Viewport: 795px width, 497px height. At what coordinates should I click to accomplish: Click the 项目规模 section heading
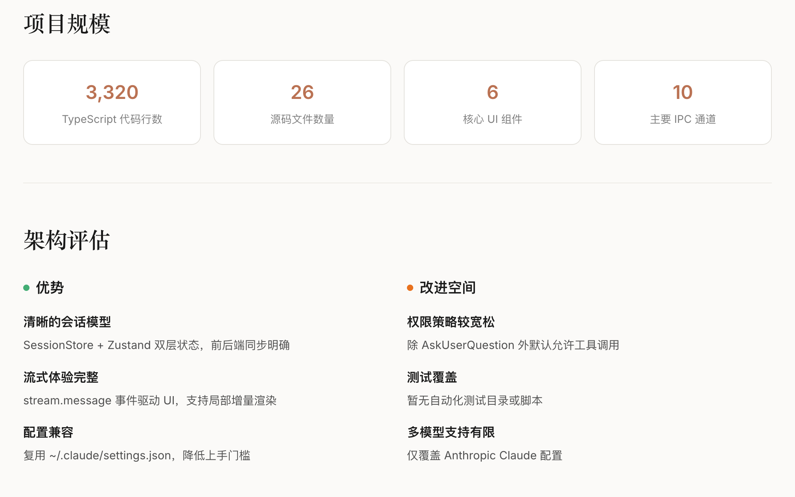click(x=67, y=24)
